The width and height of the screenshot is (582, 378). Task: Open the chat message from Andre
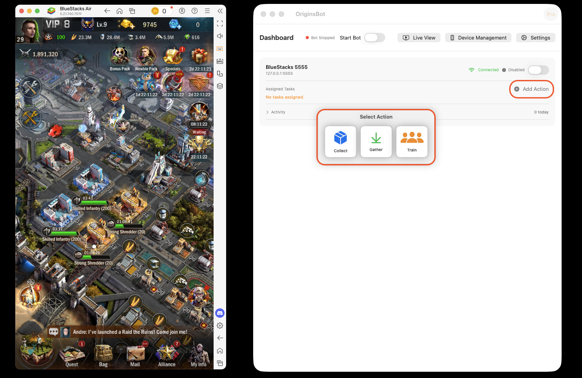130,332
